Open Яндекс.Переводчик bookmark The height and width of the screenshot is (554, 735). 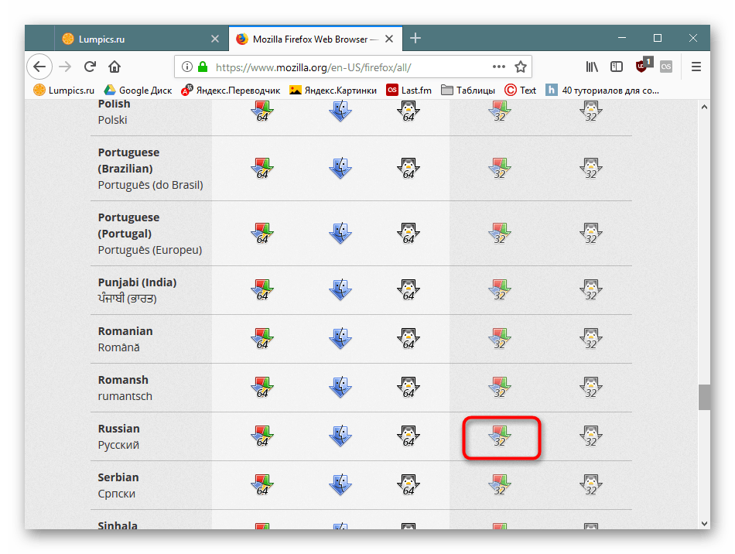pos(231,90)
